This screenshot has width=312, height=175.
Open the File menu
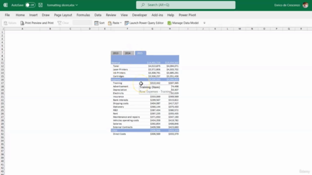pyautogui.click(x=7, y=15)
